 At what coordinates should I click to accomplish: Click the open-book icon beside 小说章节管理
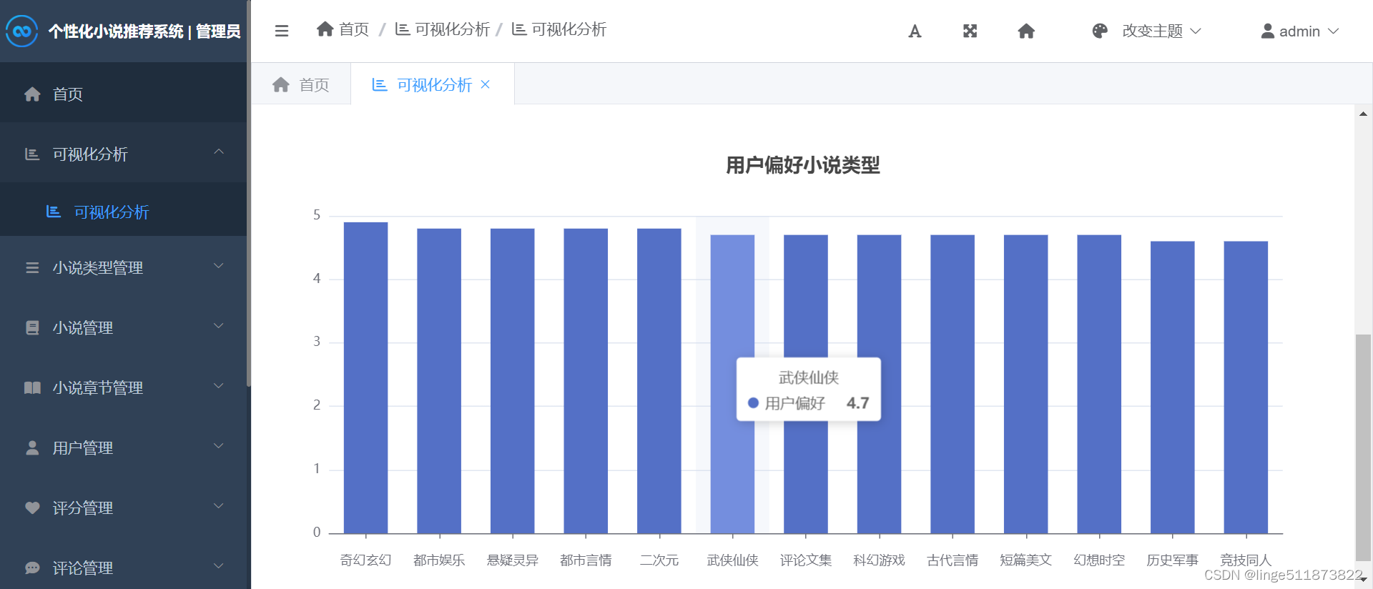[x=32, y=388]
